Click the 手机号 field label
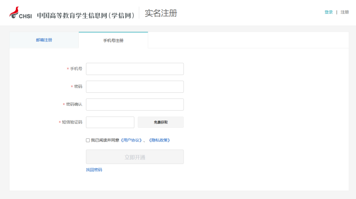This screenshot has height=199, width=356. pyautogui.click(x=76, y=69)
